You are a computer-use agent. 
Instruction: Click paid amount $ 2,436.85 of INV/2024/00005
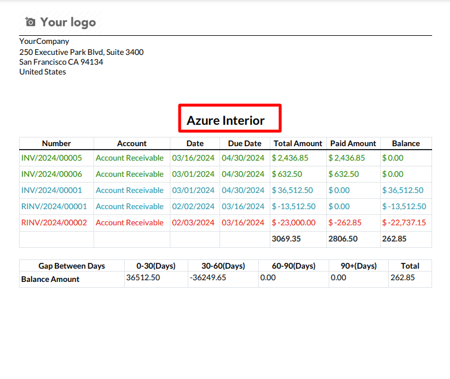tap(347, 158)
